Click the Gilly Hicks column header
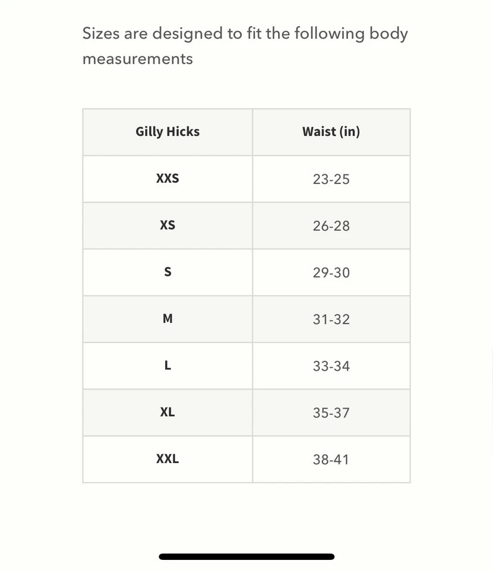This screenshot has height=570, width=493. 168,132
